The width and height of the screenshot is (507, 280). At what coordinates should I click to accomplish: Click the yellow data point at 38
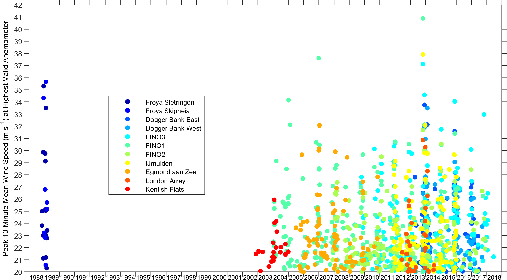423,54
